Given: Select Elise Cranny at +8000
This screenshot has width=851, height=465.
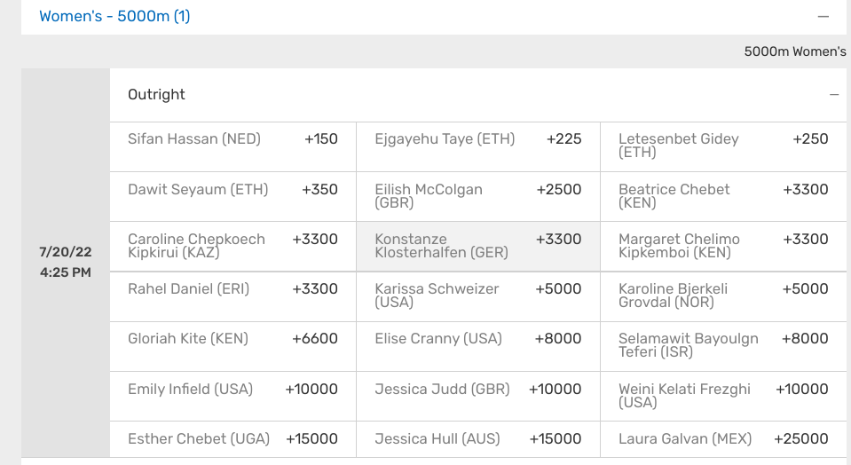Looking at the screenshot, I should pos(478,346).
